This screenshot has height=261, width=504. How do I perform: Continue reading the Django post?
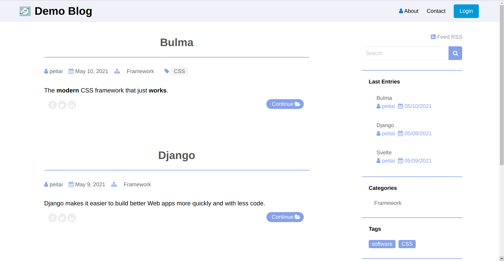point(285,217)
